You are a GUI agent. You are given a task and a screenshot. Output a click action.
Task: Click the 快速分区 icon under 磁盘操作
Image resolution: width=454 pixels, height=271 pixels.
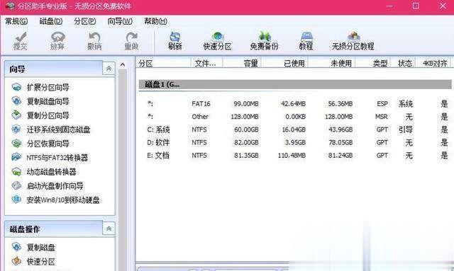click(16, 261)
